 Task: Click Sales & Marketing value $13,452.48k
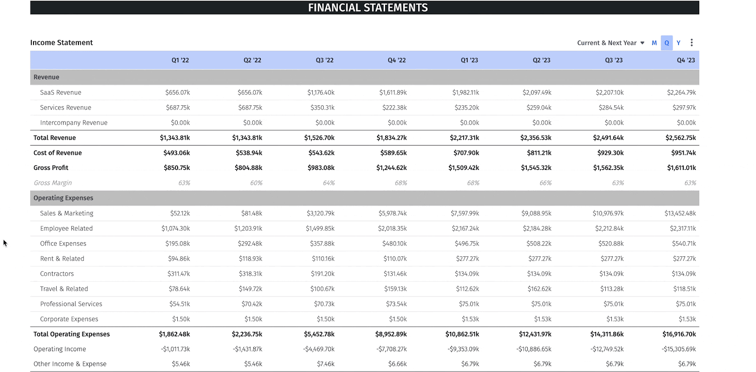click(x=680, y=213)
